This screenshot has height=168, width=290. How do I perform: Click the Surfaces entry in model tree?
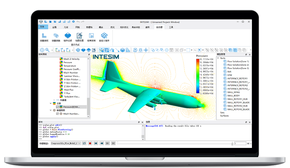click(x=224, y=116)
